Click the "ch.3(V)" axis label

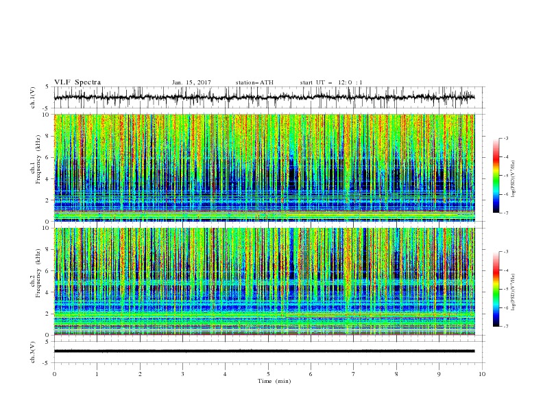point(33,352)
